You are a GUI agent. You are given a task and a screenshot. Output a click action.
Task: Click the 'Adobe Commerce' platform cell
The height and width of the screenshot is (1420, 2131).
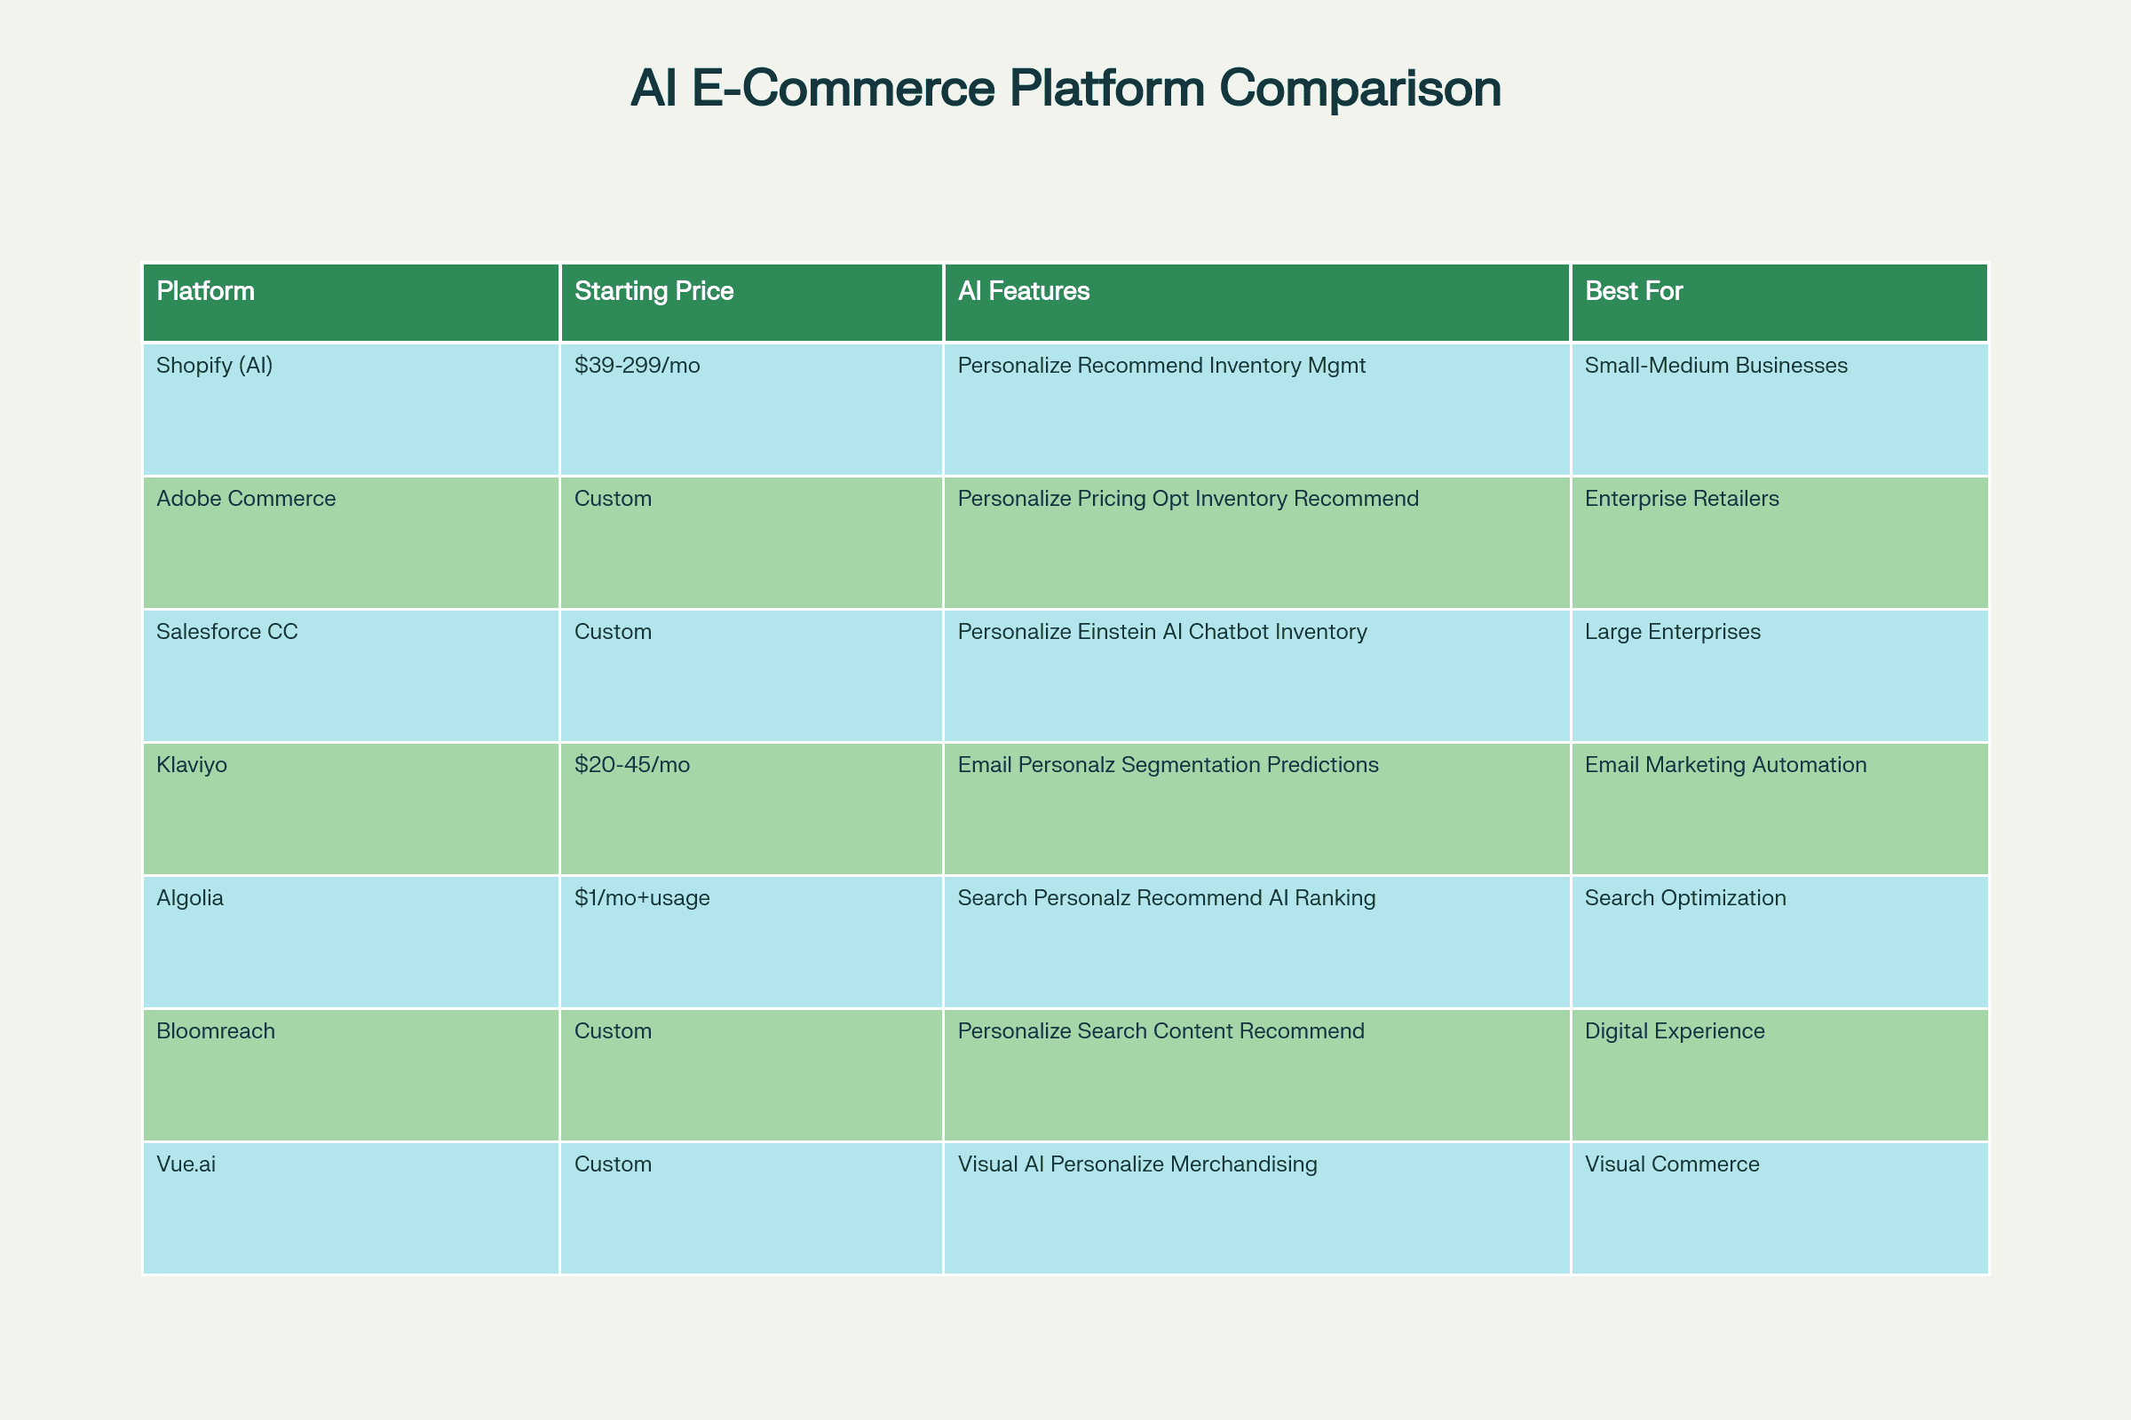click(x=352, y=542)
